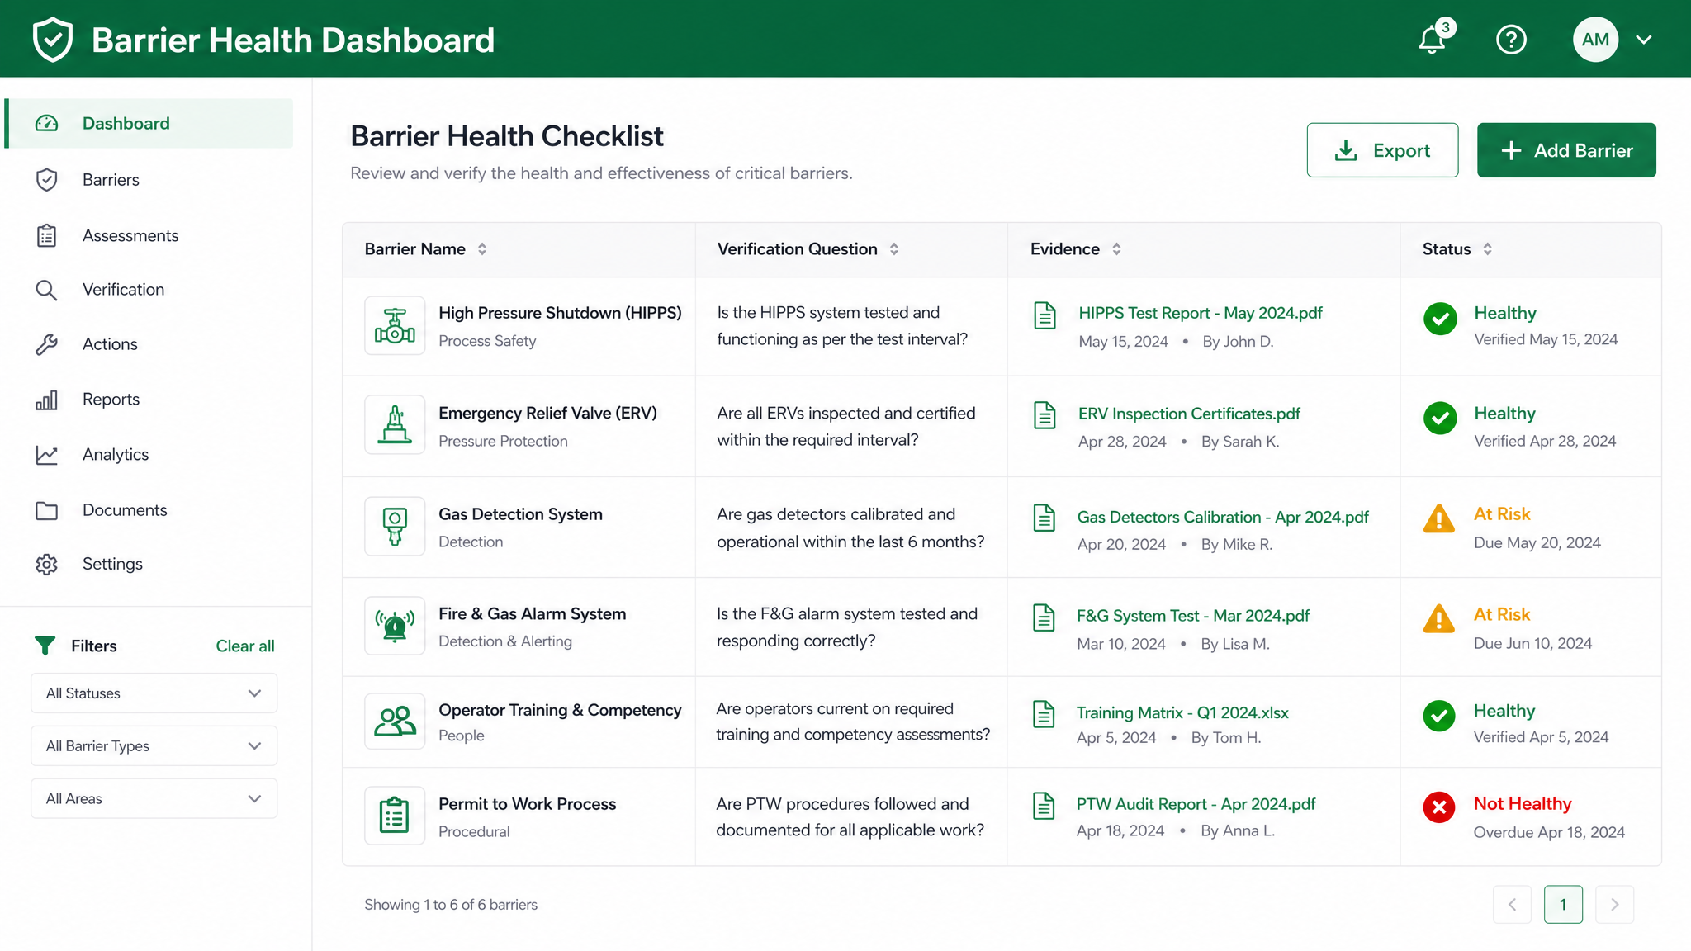This screenshot has height=951, width=1691.
Task: Click document icon beside F&G System Test
Action: [x=1044, y=617]
